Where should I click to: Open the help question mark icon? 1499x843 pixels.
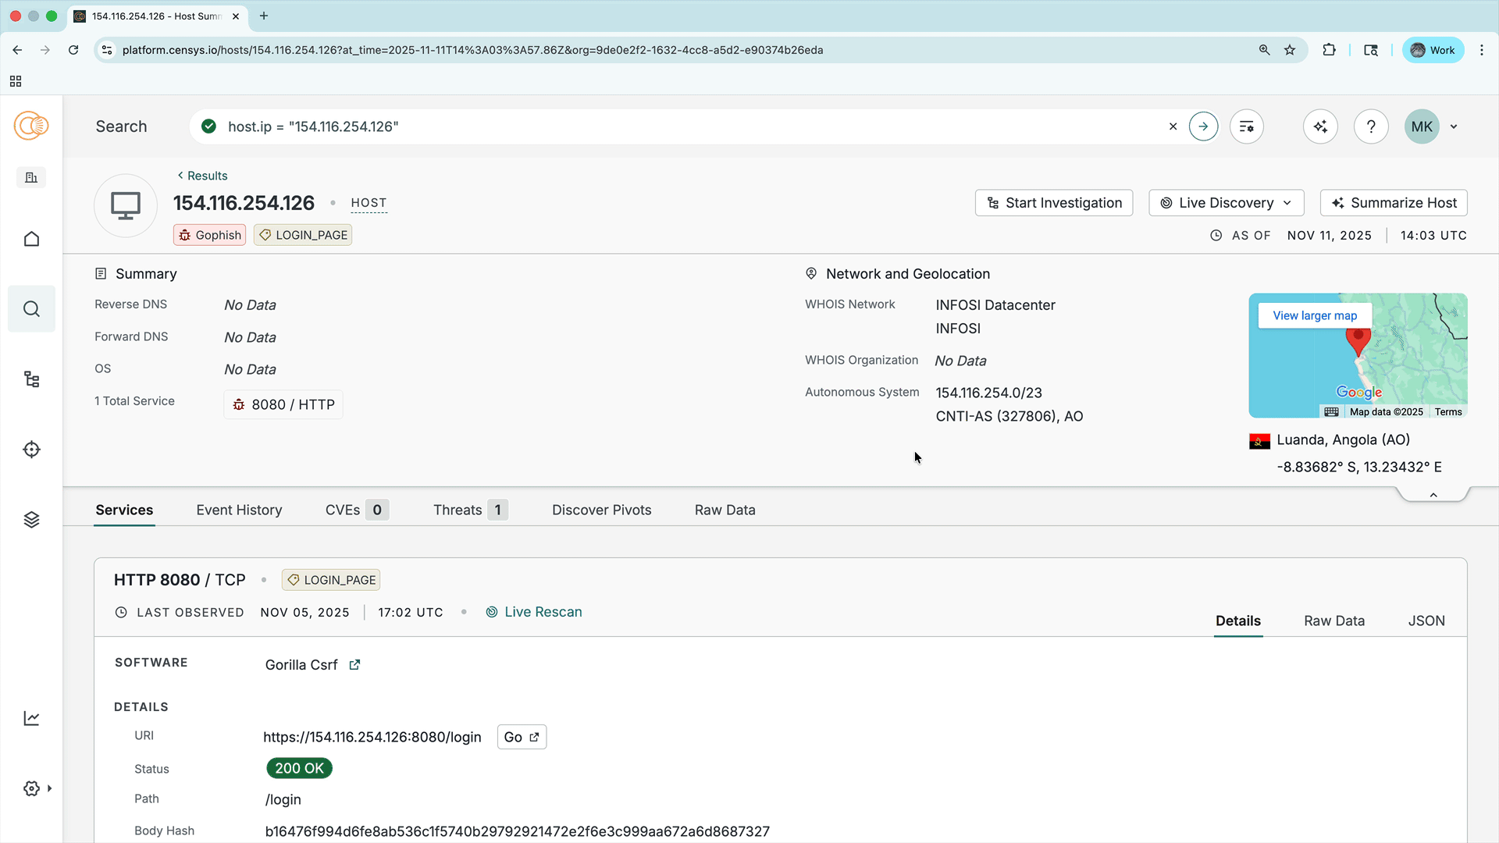1371,126
